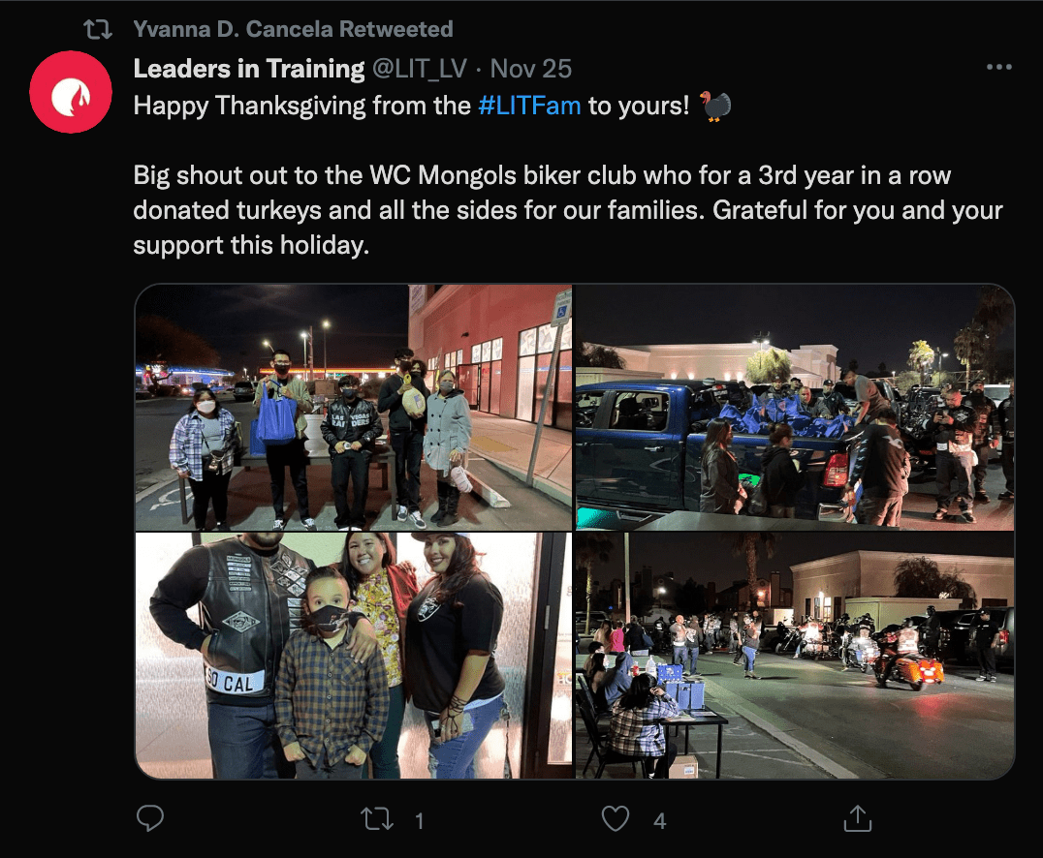Click the like count number 4
The width and height of the screenshot is (1043, 858).
point(659,821)
